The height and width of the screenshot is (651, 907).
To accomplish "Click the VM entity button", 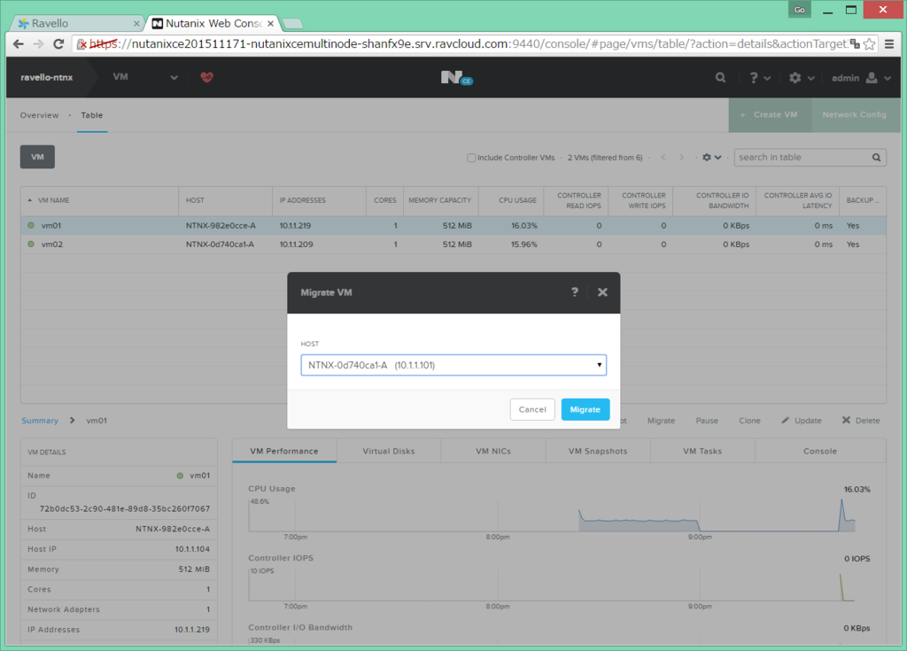I will [37, 157].
